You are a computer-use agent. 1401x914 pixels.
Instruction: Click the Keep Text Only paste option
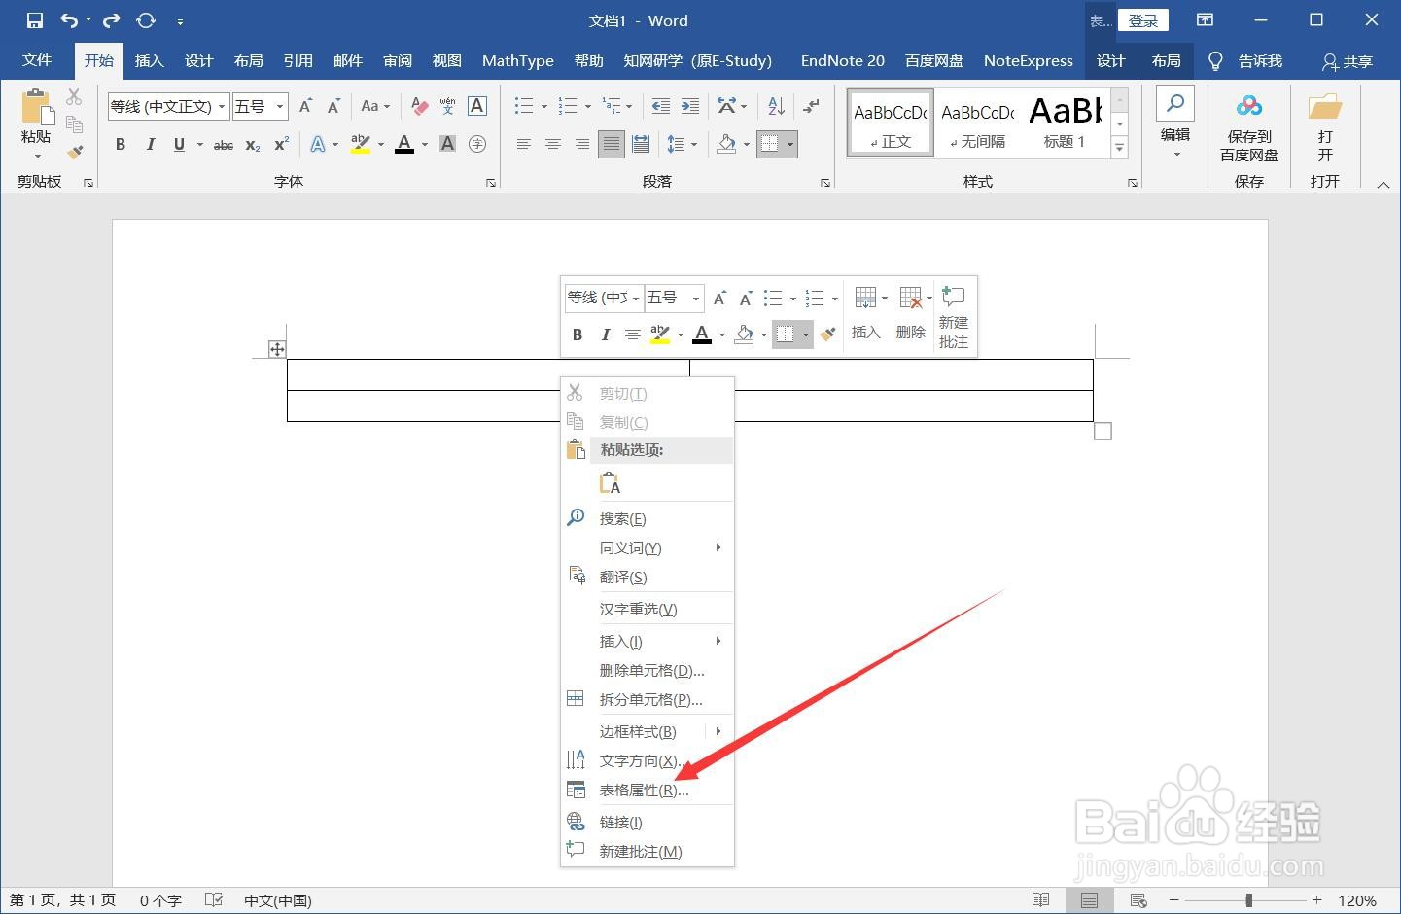(610, 483)
